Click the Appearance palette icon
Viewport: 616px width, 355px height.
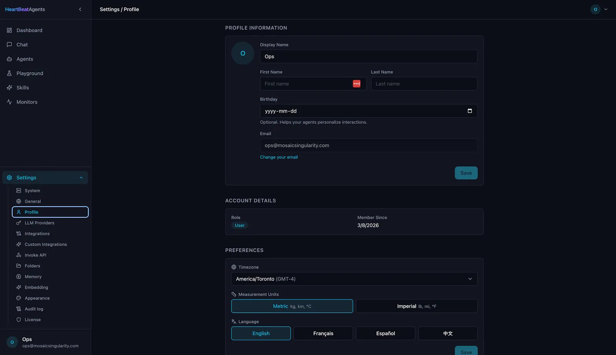pos(18,298)
